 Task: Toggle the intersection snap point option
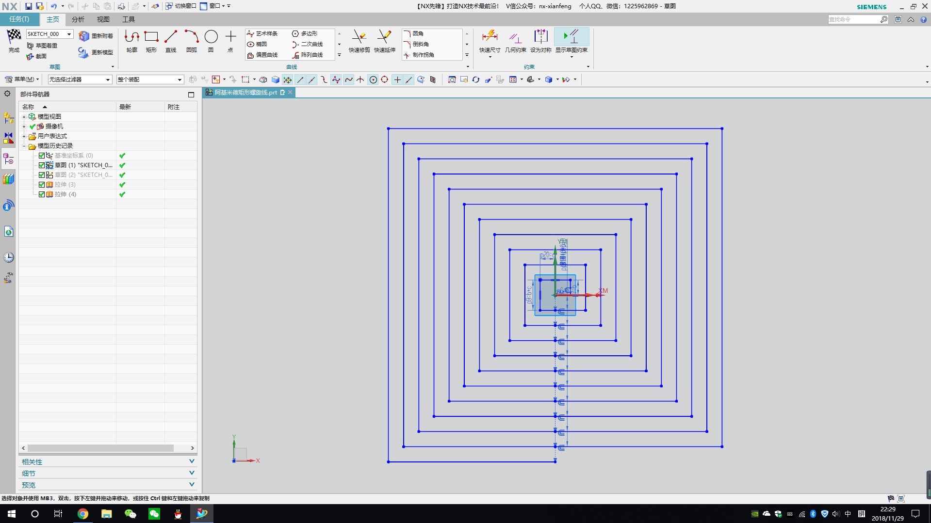click(360, 79)
